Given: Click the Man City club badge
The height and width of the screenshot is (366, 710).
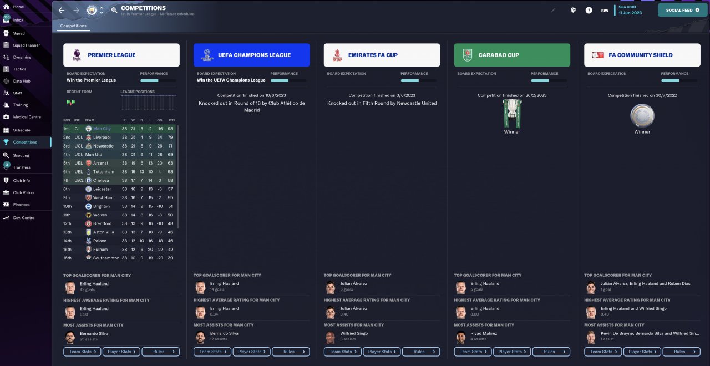Looking at the screenshot, I should tap(92, 10).
